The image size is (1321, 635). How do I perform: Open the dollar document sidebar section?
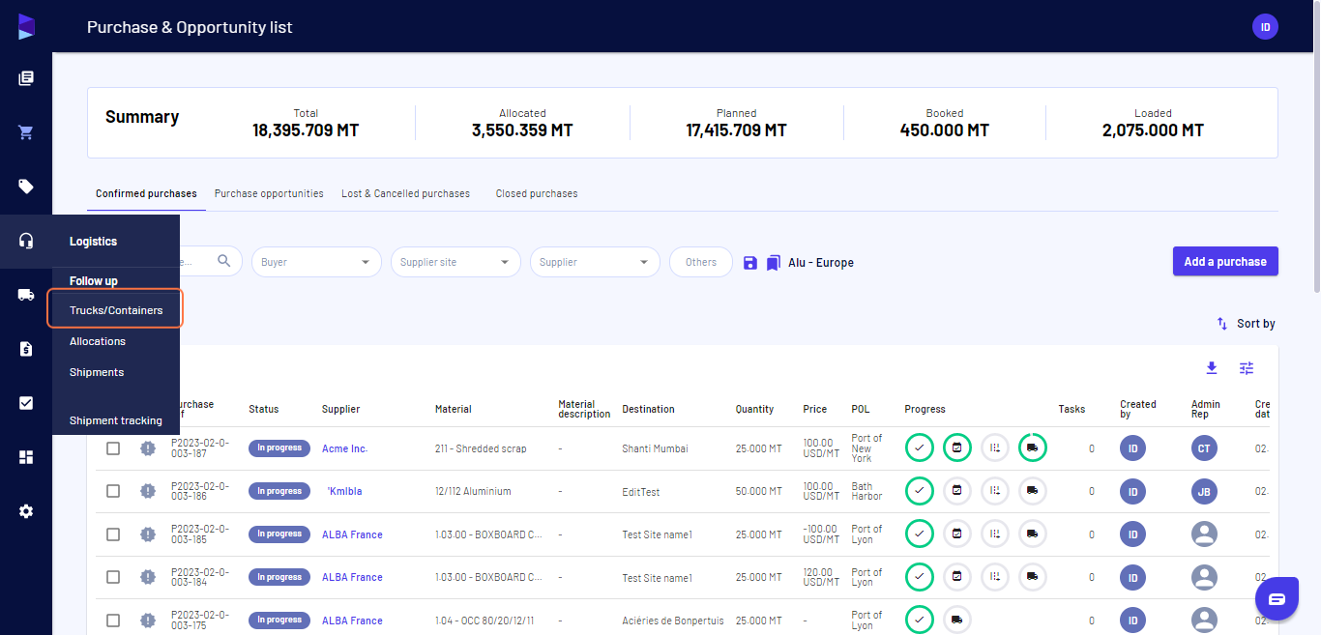[x=26, y=349]
